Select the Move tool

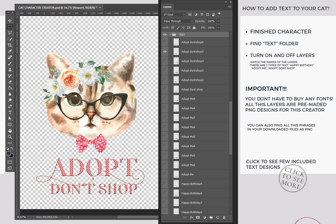pos(10,21)
